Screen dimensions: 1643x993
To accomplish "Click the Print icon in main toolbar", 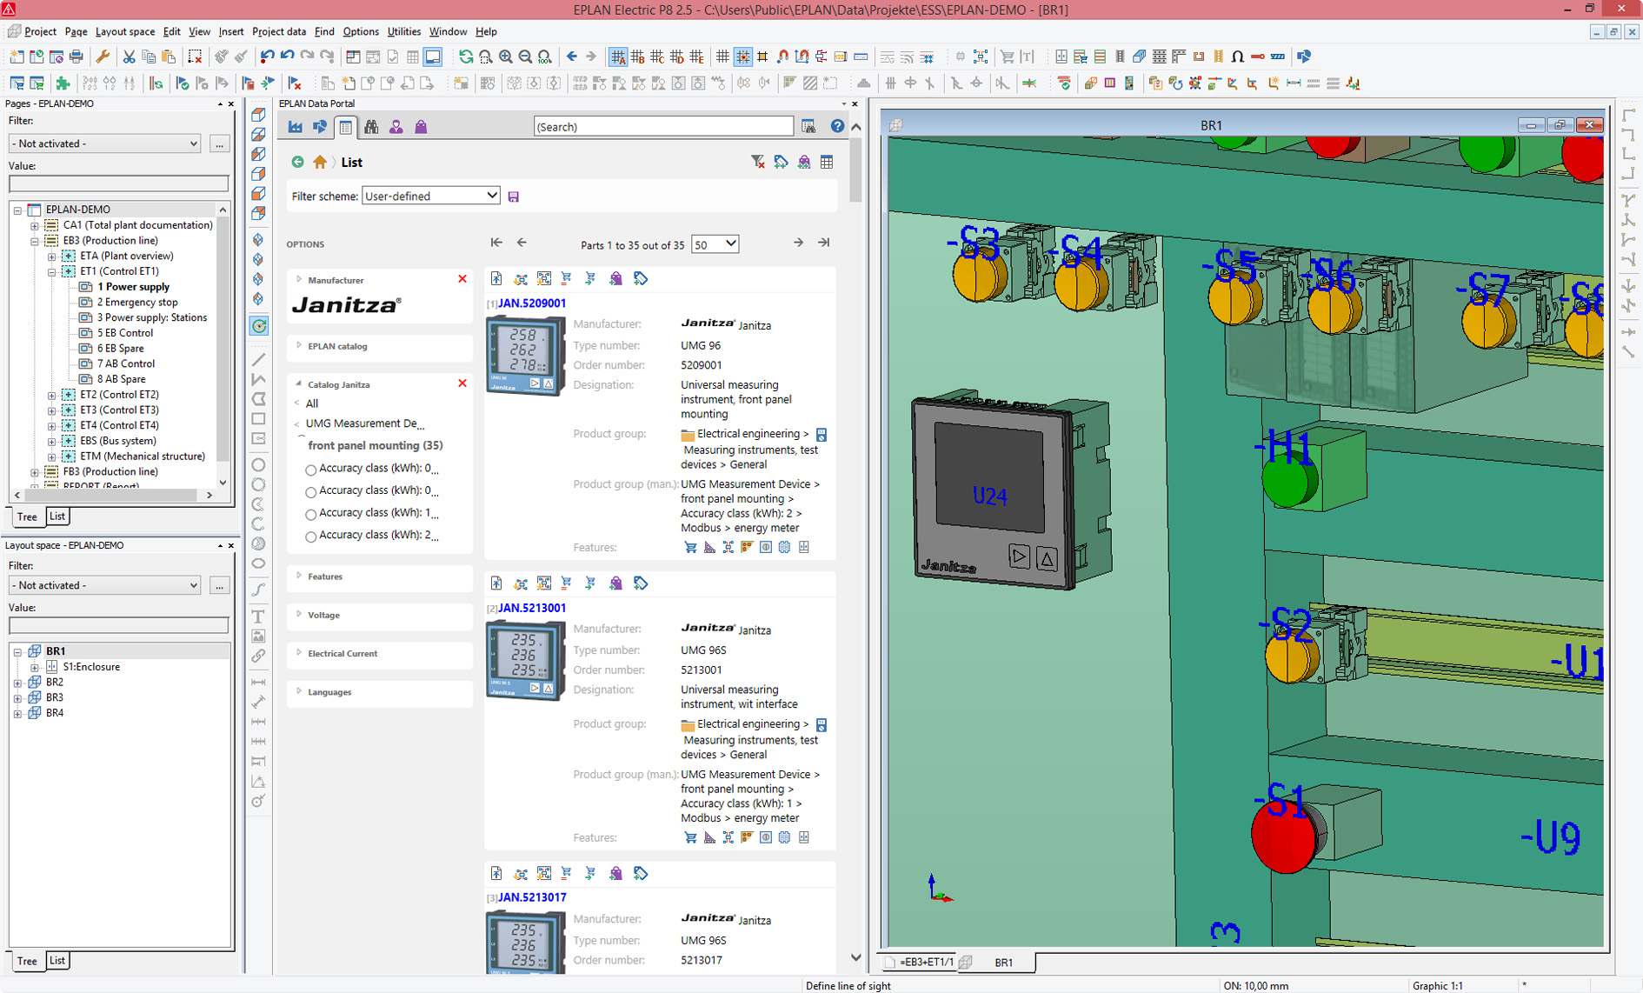I will (76, 57).
